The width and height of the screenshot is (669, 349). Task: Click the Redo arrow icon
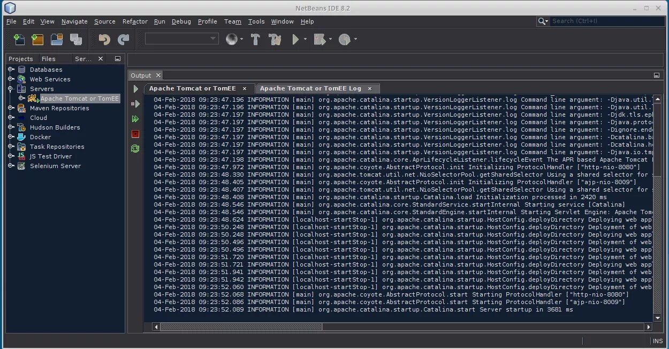point(124,39)
